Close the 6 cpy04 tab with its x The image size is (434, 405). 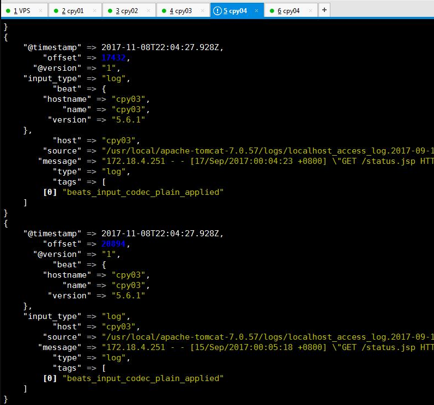(311, 10)
